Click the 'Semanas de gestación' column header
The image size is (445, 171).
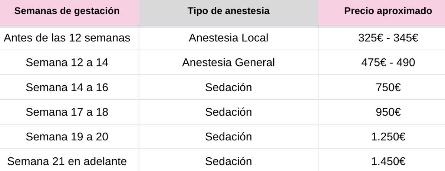tap(67, 11)
